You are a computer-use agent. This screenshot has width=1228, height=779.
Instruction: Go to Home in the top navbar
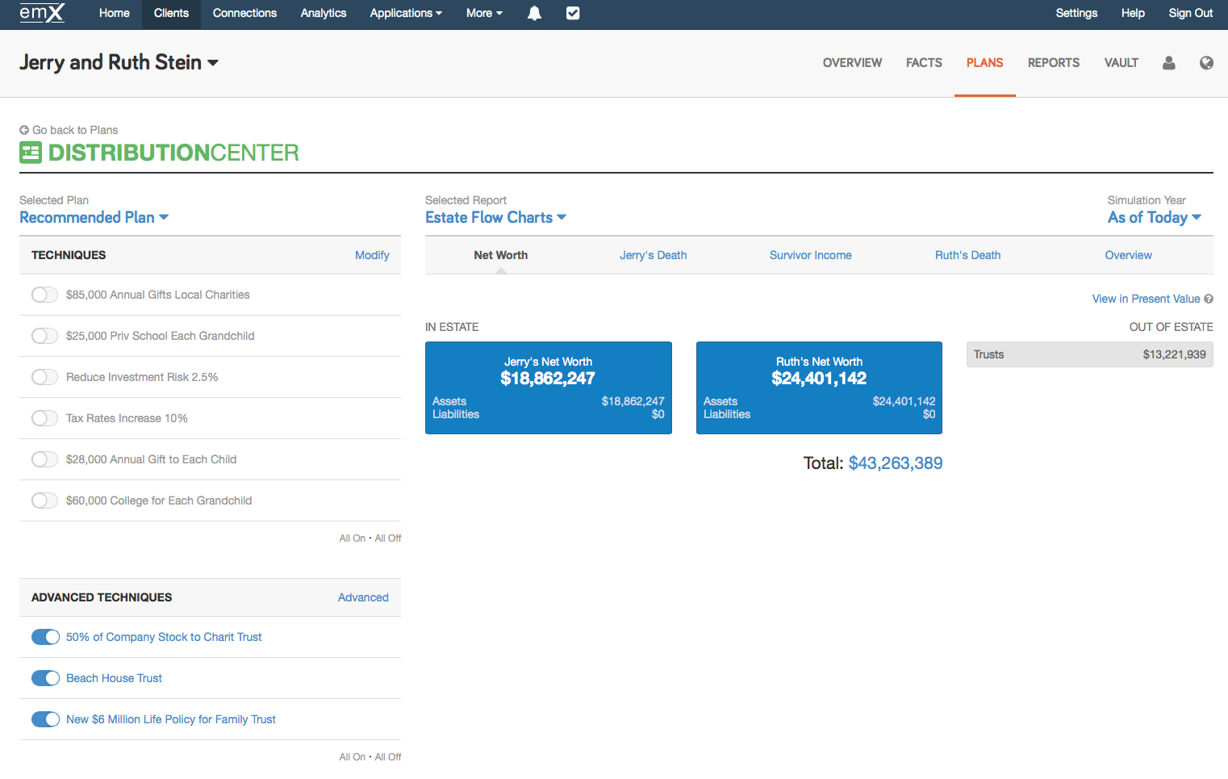[x=115, y=13]
